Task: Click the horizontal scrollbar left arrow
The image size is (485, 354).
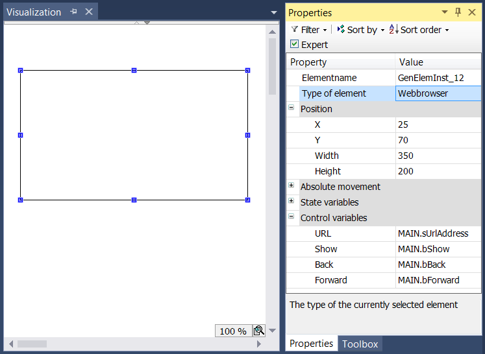Action: point(11,344)
